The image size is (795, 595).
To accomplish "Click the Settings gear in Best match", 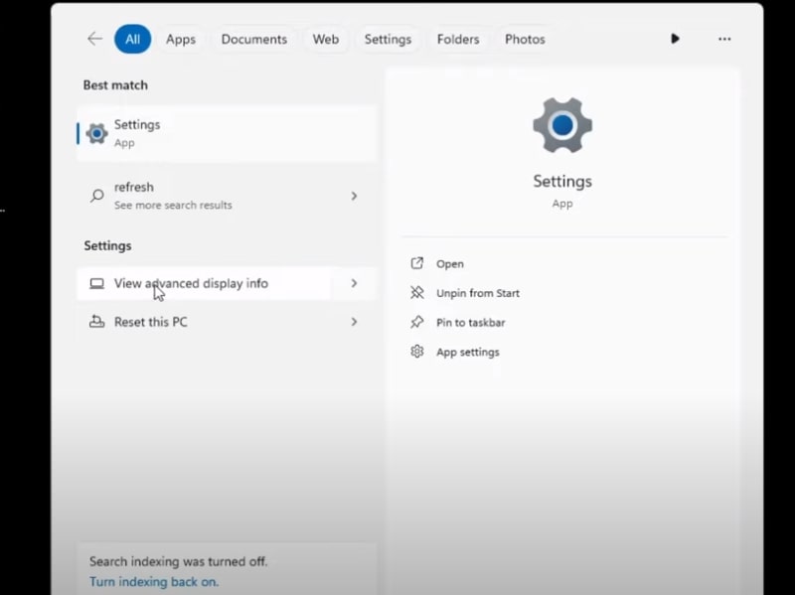I will [96, 133].
